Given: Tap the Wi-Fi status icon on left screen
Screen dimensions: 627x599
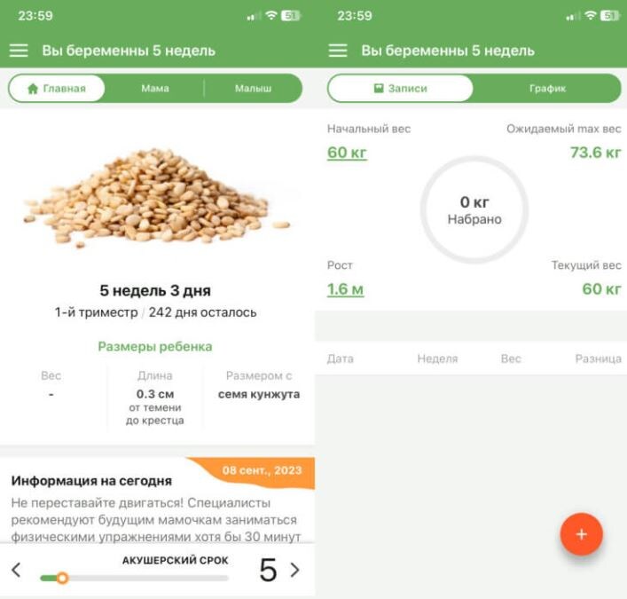Looking at the screenshot, I should (271, 16).
